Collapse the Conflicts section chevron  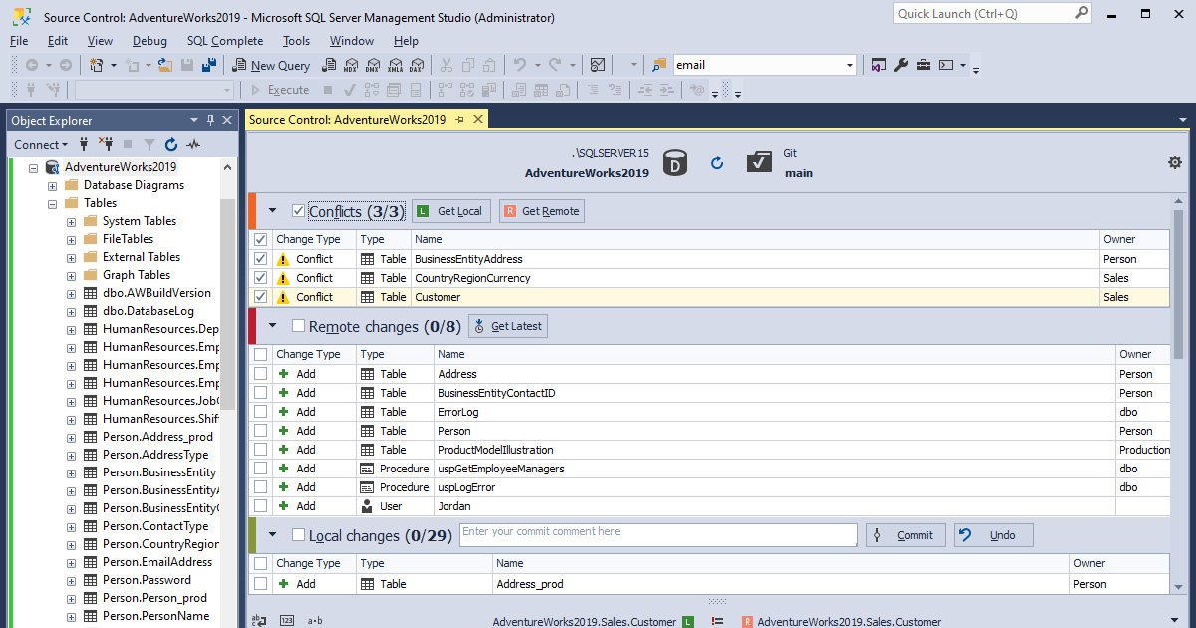click(270, 210)
